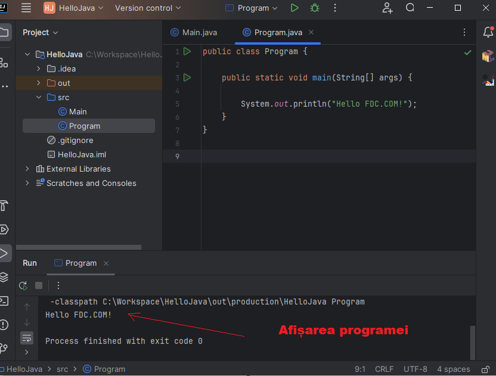This screenshot has width=496, height=376.
Task: Open the AI Assistant icon on right sidebar
Action: 488,56
